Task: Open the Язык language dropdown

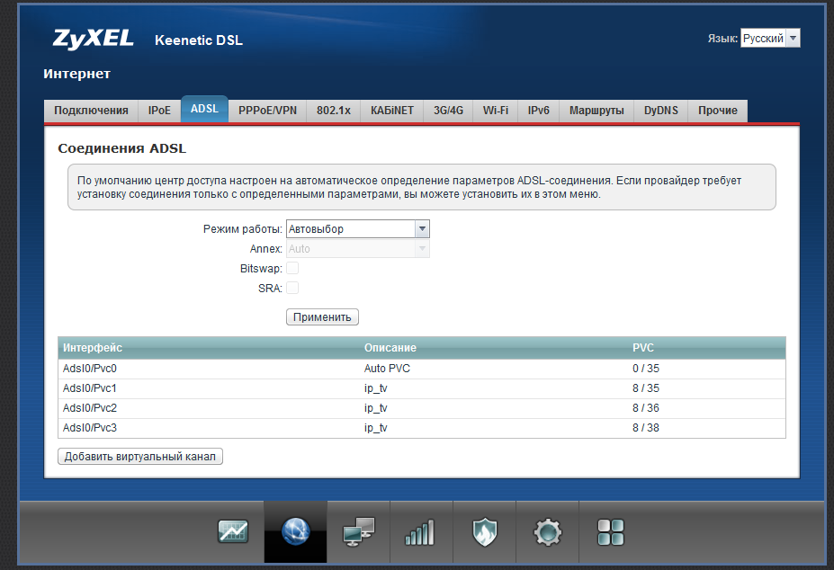Action: point(770,39)
